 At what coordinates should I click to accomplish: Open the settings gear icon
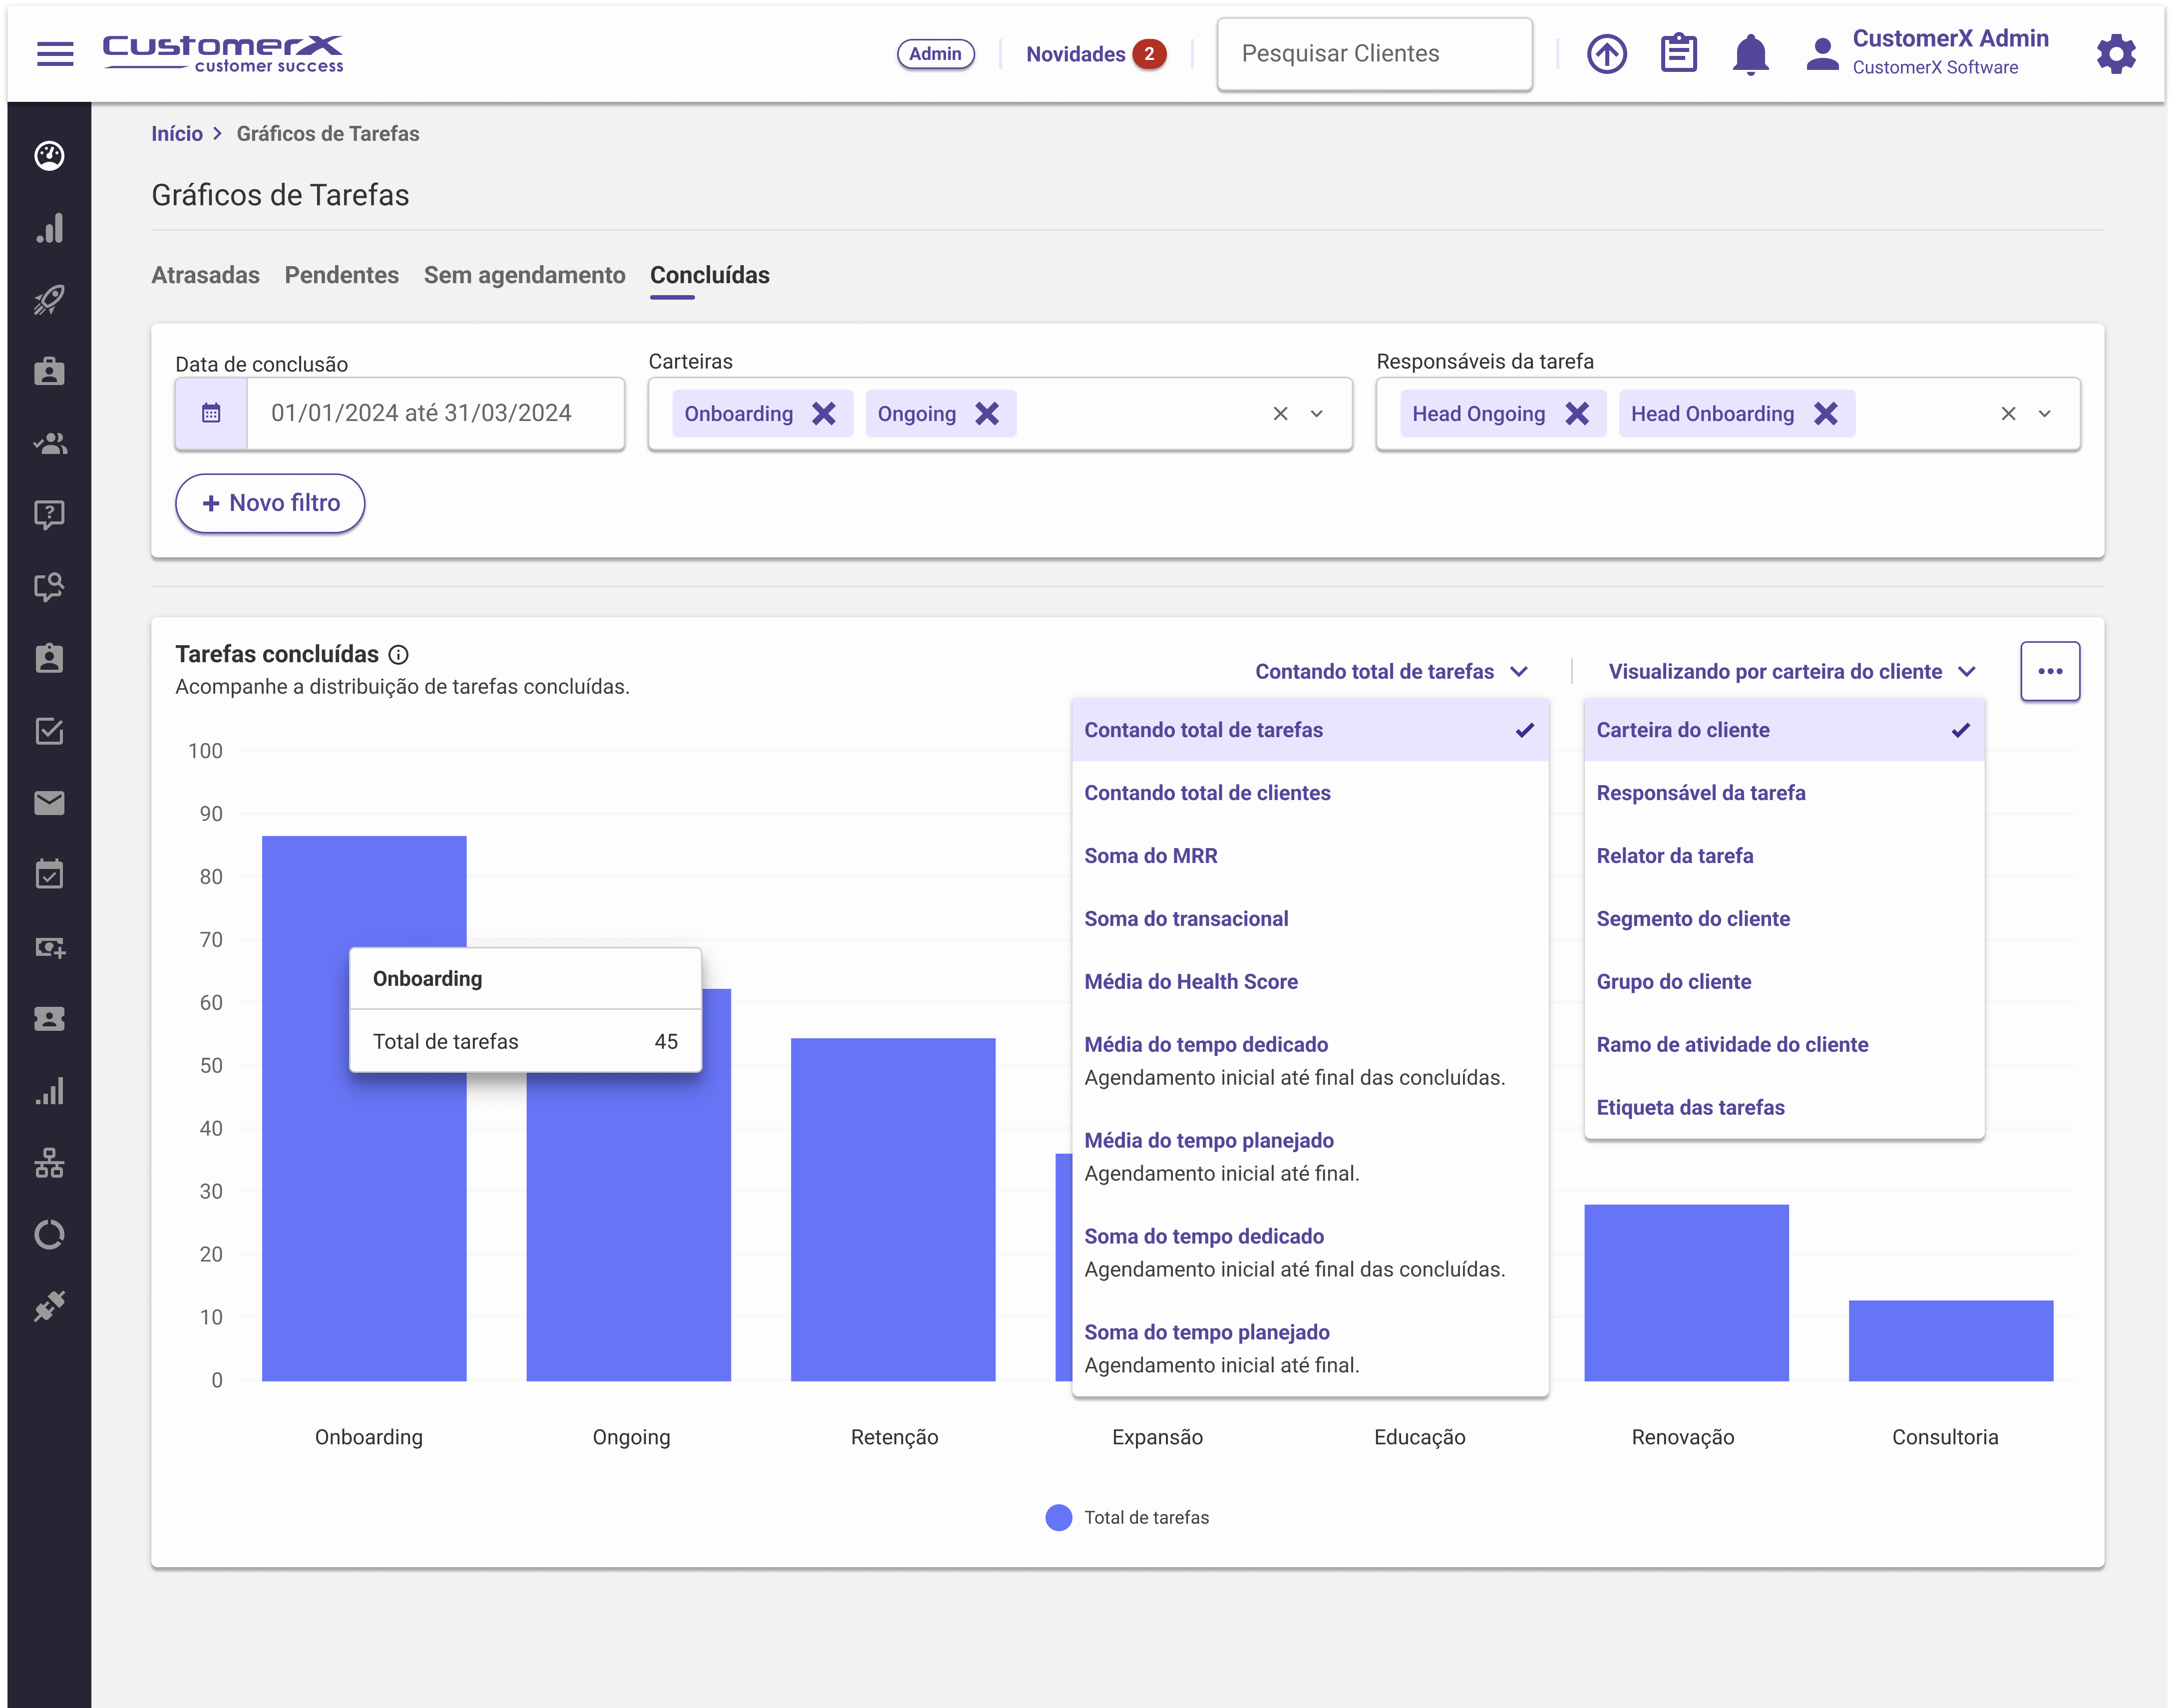point(2115,54)
